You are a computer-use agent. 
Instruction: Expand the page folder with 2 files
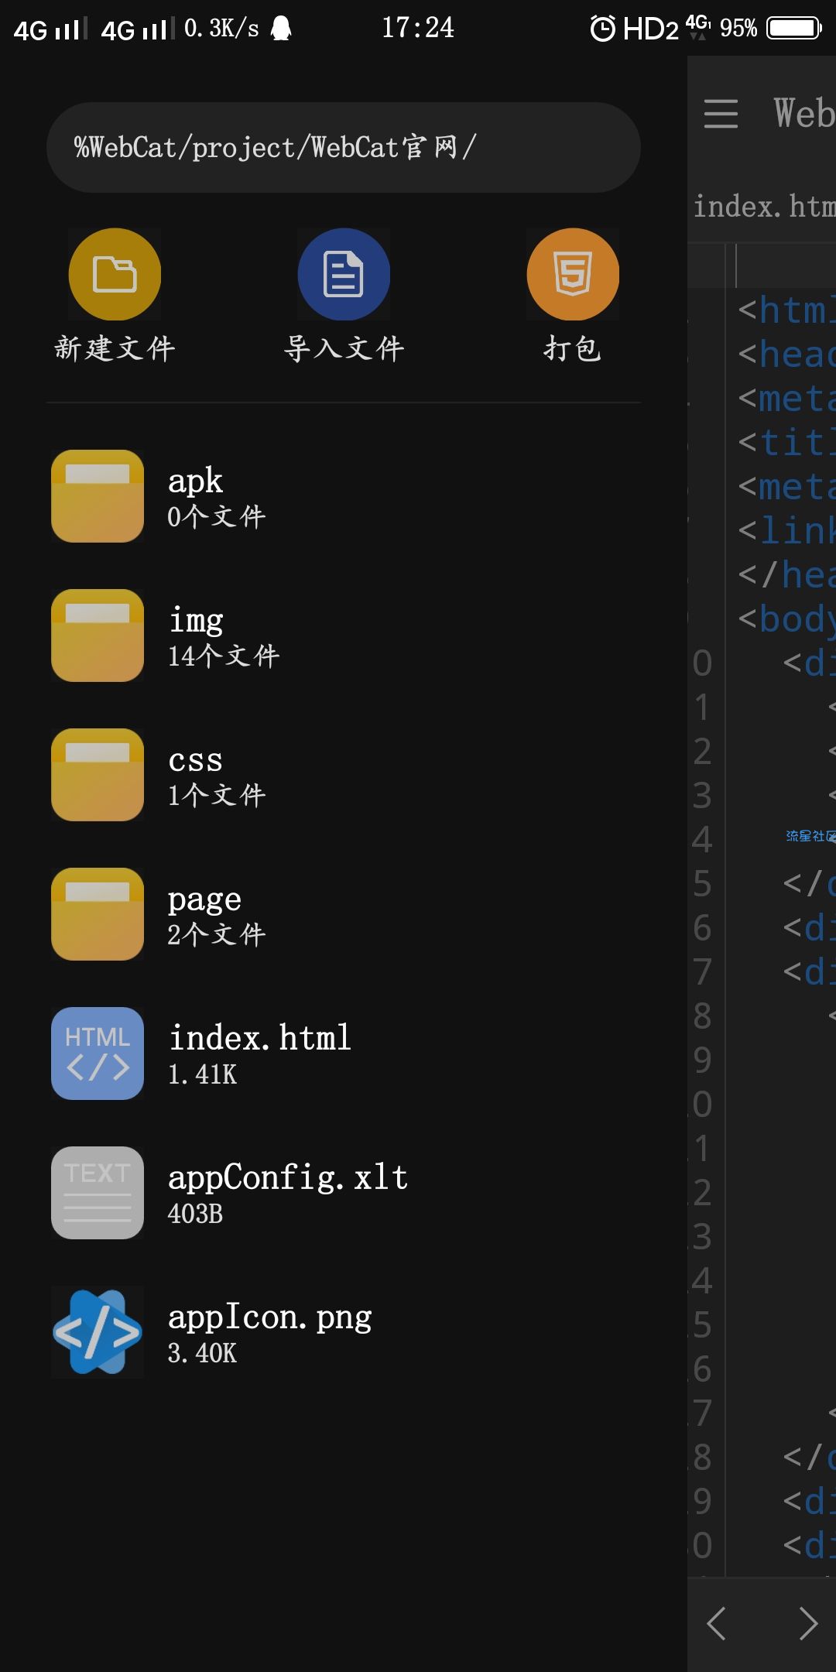98,914
